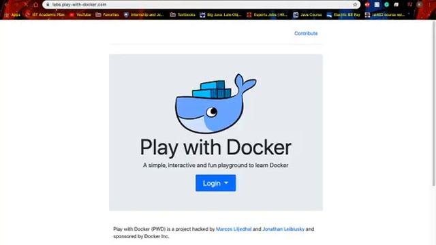Go to the browser home page icon
Viewport: 436px width, 245px height.
[x=35, y=5]
